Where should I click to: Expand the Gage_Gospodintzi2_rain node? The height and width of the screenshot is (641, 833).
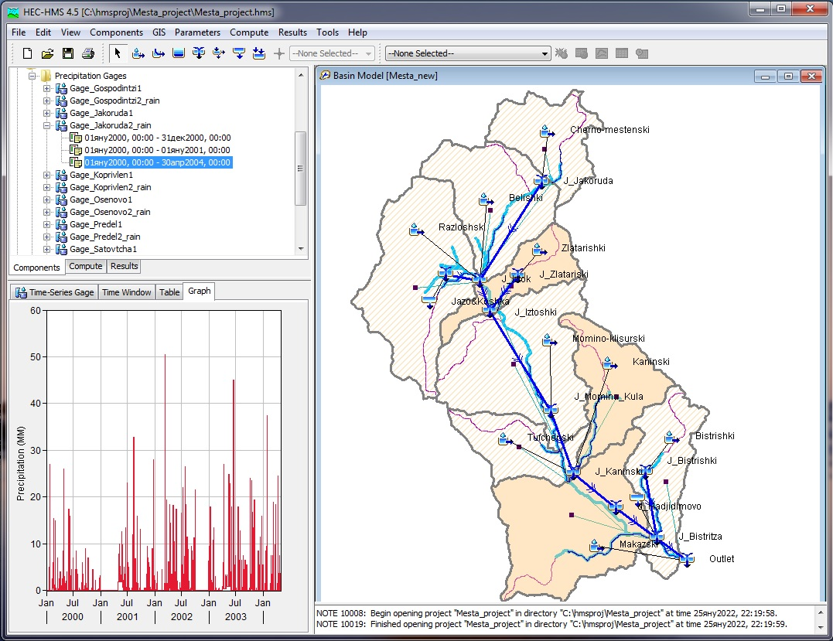click(x=46, y=101)
